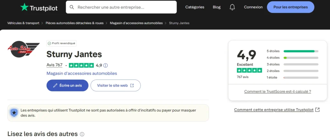Click the large 4,9 score
Viewport: 330px width, 139px height.
coord(247,55)
